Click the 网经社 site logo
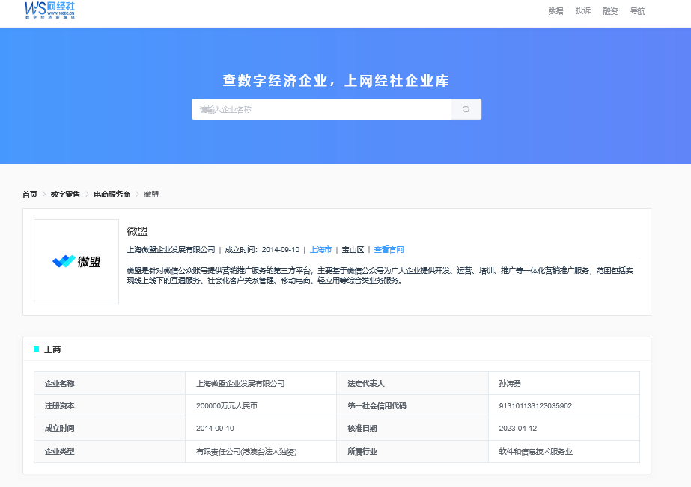The width and height of the screenshot is (691, 487). coord(50,10)
